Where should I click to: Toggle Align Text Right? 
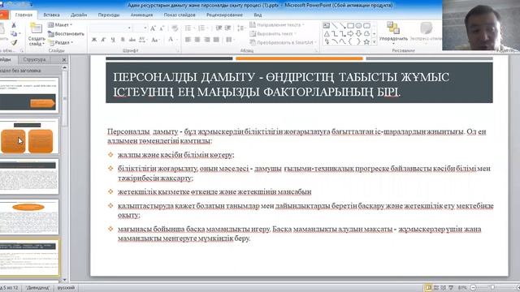(x=207, y=40)
